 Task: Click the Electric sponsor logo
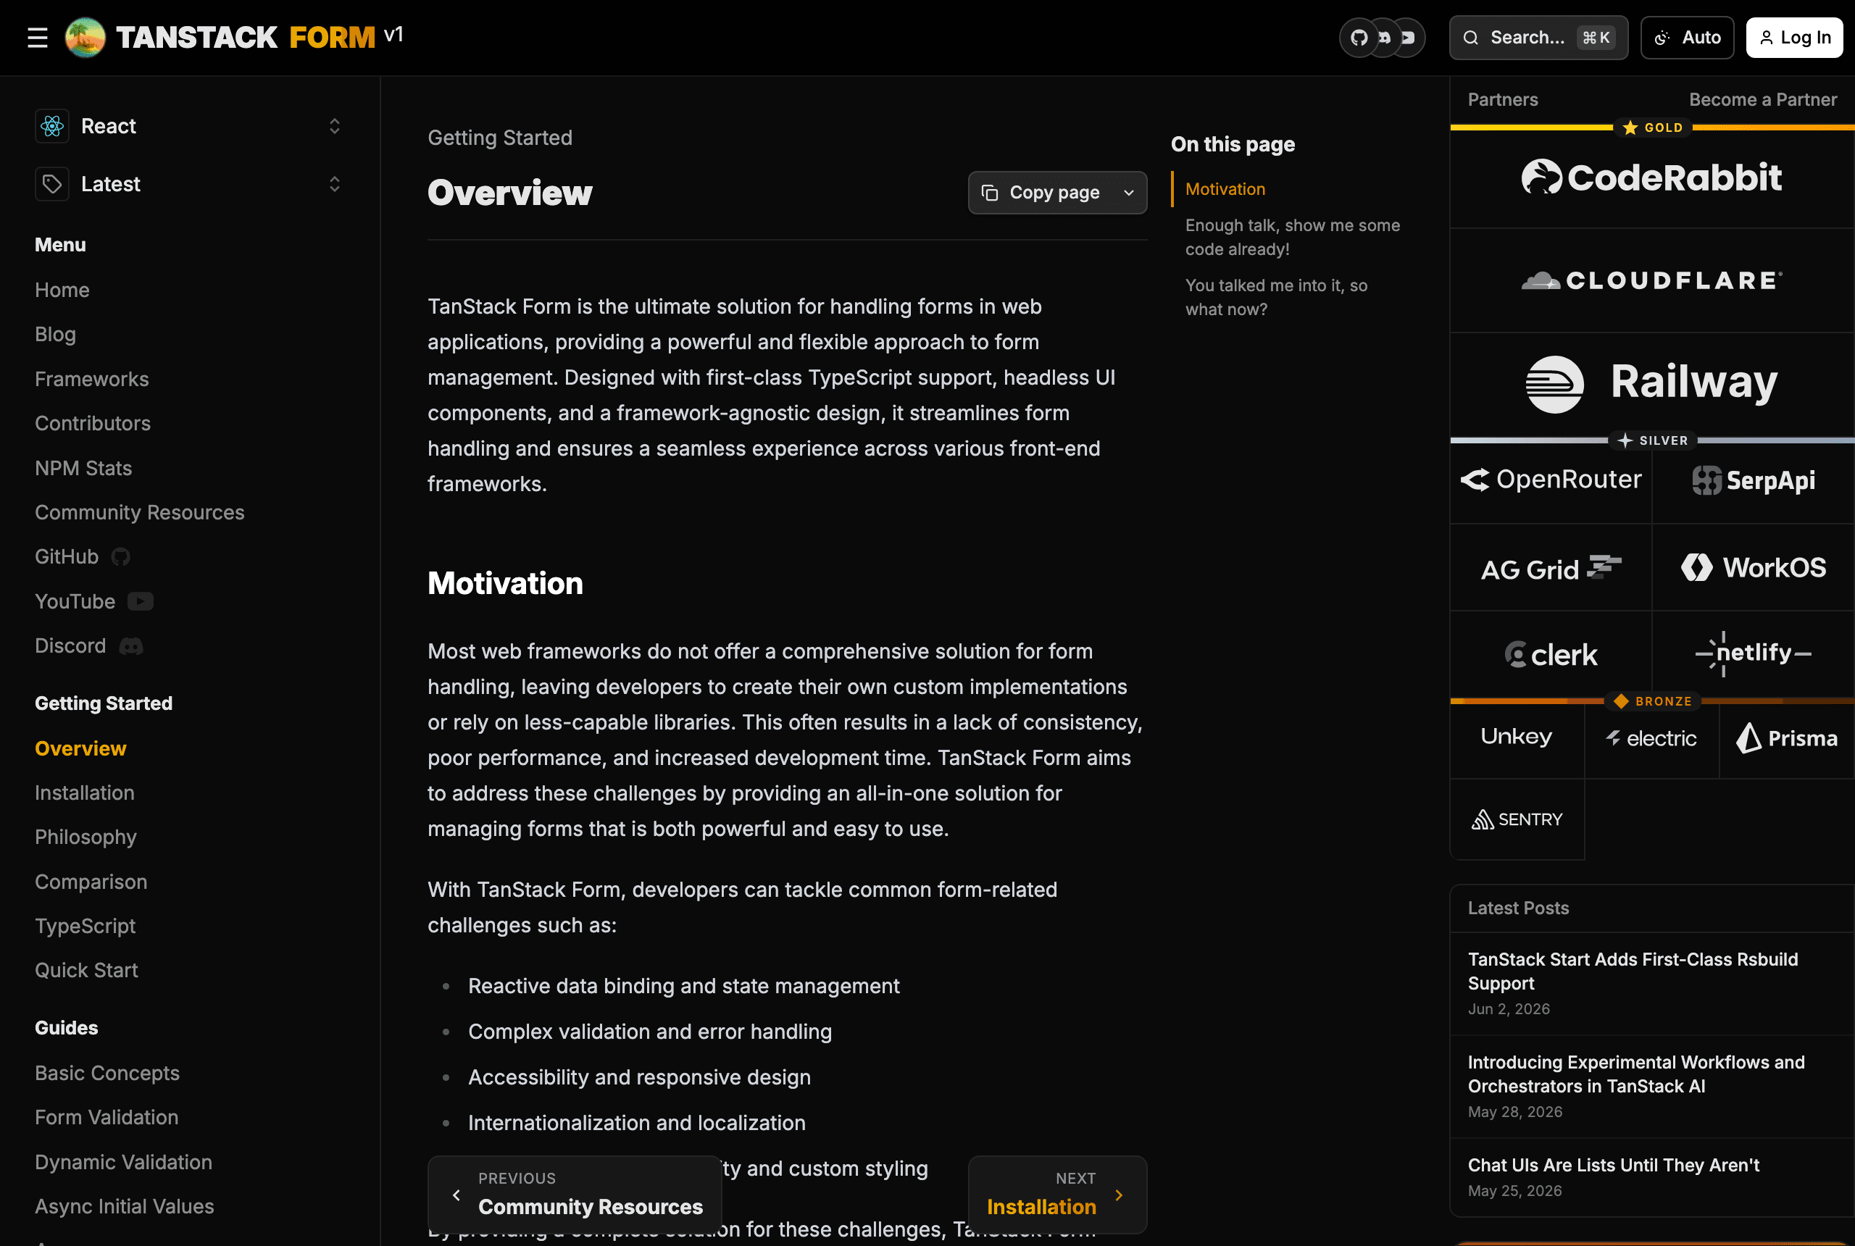[1651, 737]
